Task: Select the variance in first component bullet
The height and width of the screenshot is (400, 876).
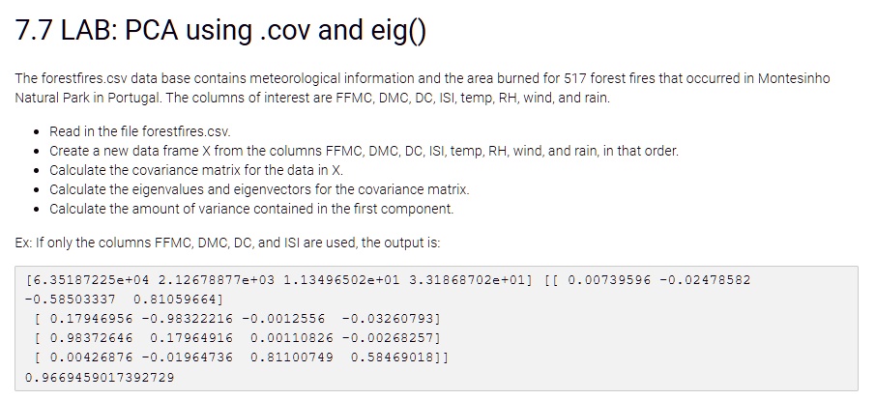Action: point(251,209)
